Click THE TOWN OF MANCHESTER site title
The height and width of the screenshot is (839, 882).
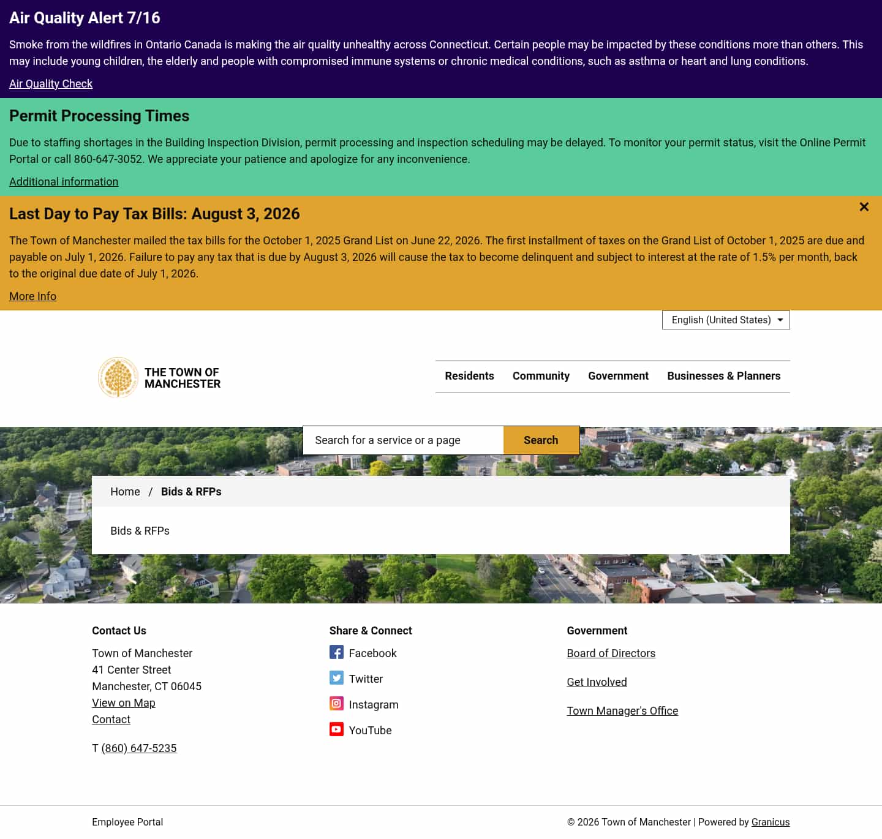point(183,378)
